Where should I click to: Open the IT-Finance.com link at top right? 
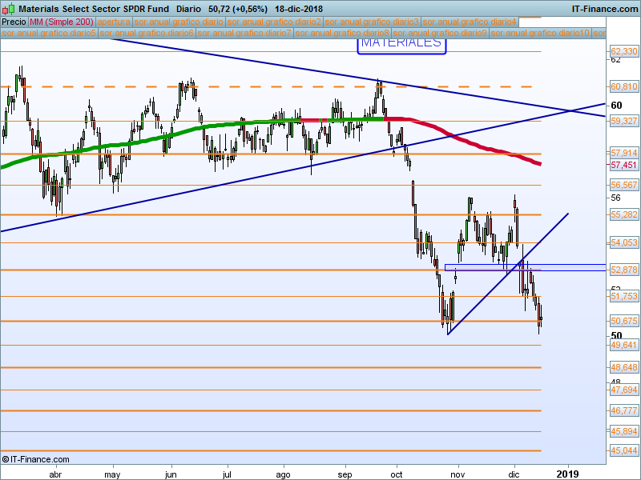click(x=605, y=9)
